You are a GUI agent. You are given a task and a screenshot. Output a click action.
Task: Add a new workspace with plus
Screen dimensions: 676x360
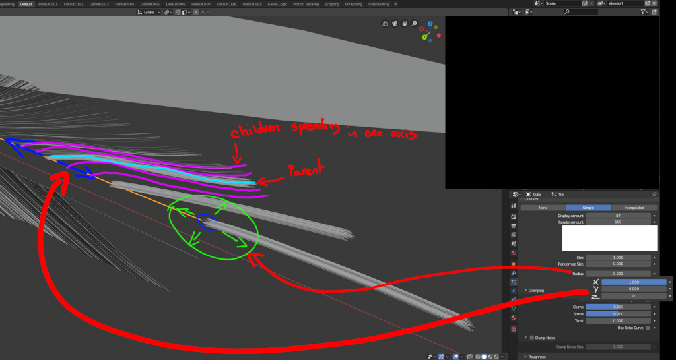(x=396, y=4)
